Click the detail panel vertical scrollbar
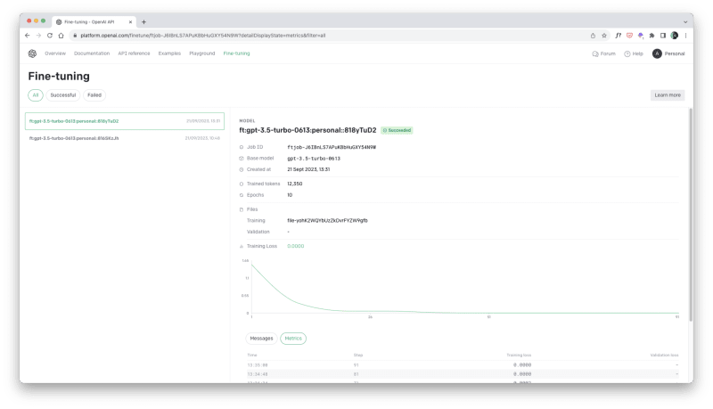Screen dimensions: 713x409 coord(691,215)
